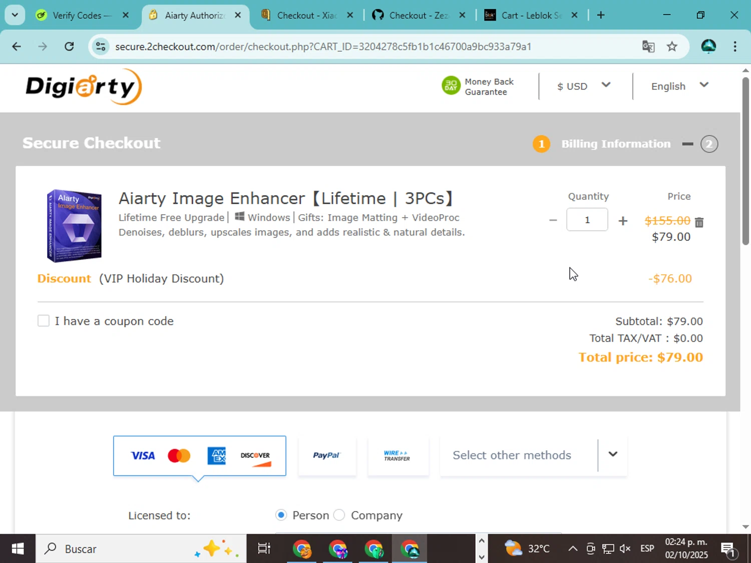Click the quantity input field
This screenshot has height=563, width=751.
(x=587, y=220)
